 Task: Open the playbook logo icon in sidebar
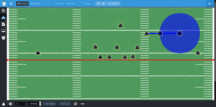3,18
